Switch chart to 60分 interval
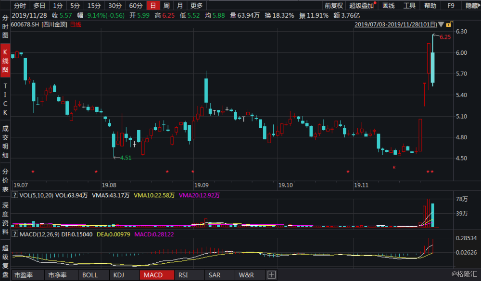Image resolution: width=481 pixels, height=281 pixels. point(136,5)
